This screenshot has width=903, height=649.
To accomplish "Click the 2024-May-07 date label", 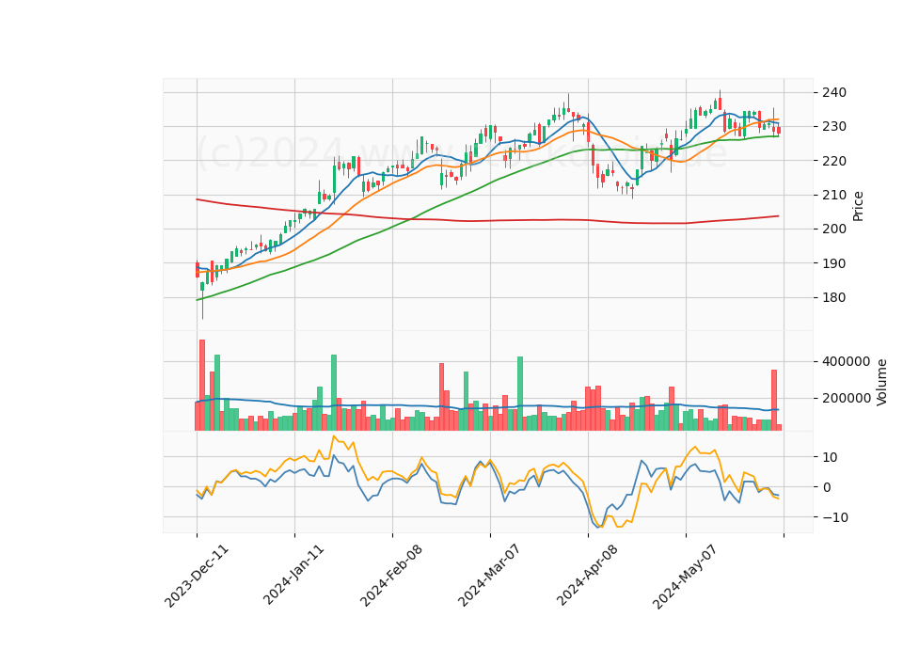I will pyautogui.click(x=685, y=576).
